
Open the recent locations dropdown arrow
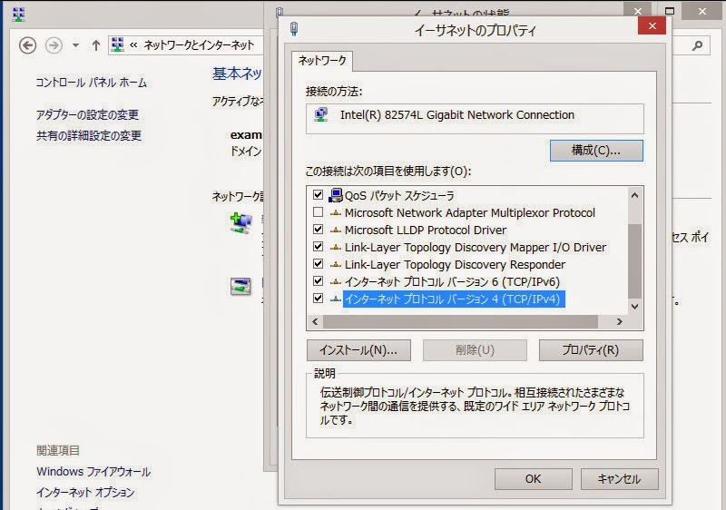click(x=75, y=45)
